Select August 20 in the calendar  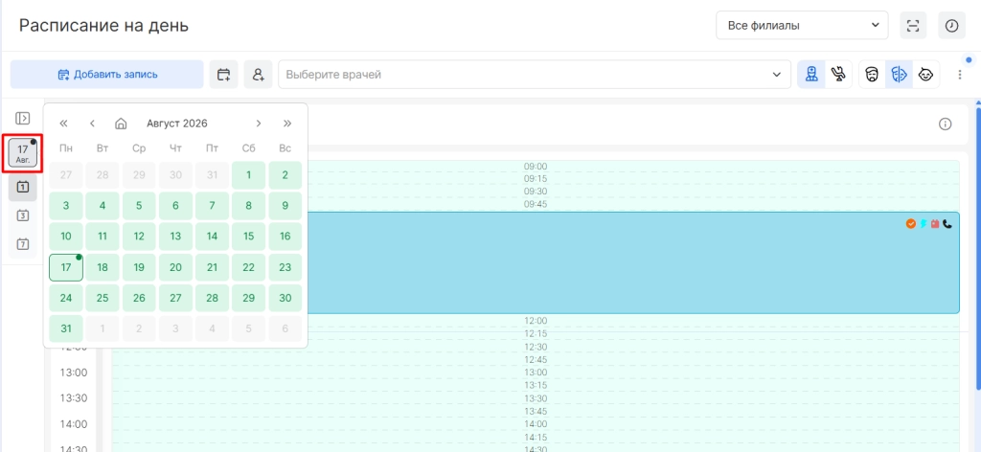[176, 267]
